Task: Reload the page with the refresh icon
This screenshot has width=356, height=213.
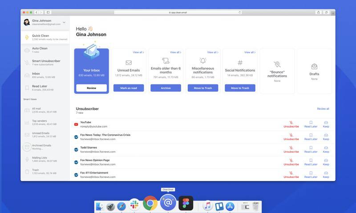Action: click(239, 12)
